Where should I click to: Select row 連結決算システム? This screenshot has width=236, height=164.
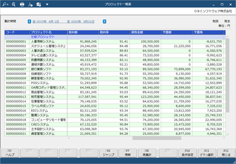click(x=115, y=64)
